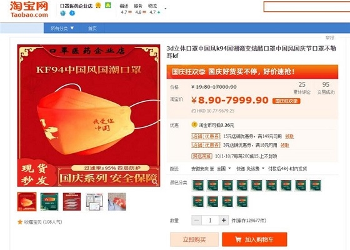Click the shopping cart icon in 加入购物车
The image size is (350, 250).
(238, 239)
